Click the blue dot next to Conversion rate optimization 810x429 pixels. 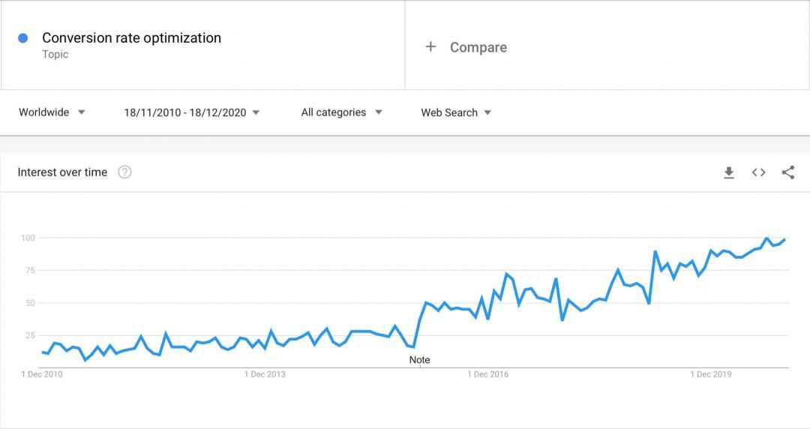click(22, 37)
